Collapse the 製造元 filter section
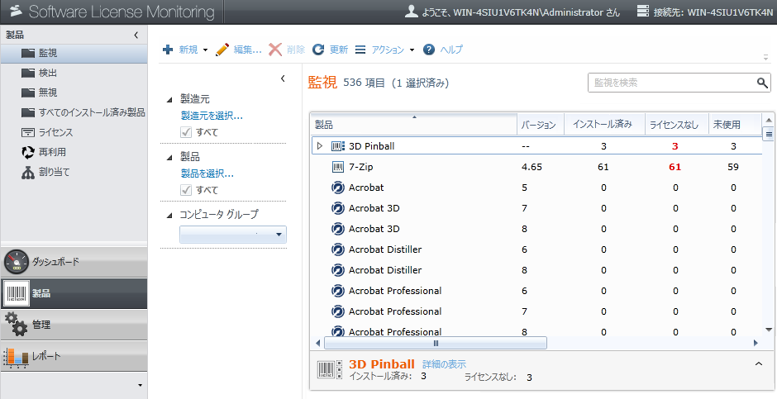Image resolution: width=777 pixels, height=399 pixels. pyautogui.click(x=169, y=99)
